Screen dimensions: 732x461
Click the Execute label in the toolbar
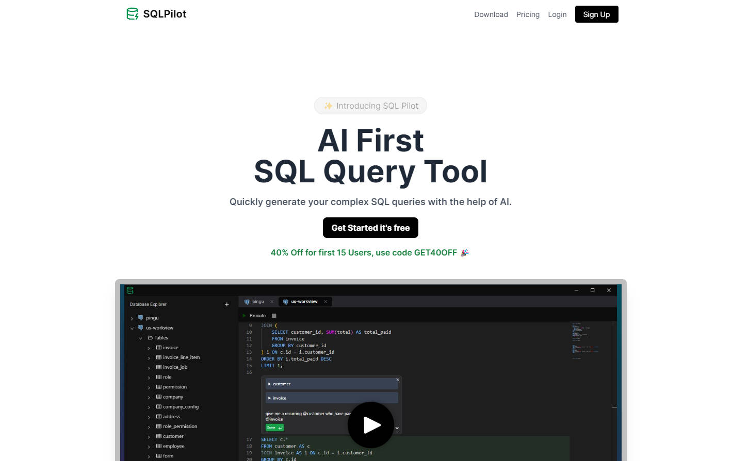click(257, 316)
